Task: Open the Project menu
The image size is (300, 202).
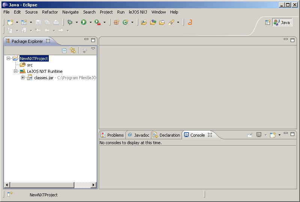Action: [106, 12]
